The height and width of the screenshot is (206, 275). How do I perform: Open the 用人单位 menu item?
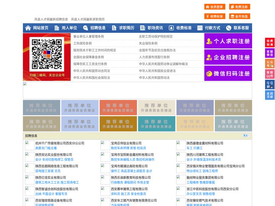(x=69, y=28)
